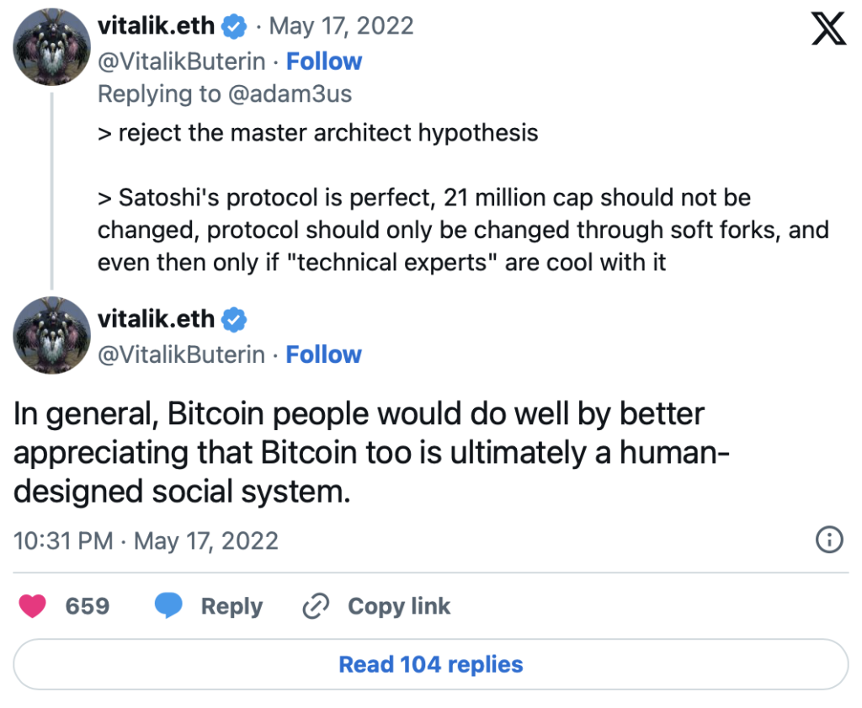Screen dimensions: 862x708
Task: Open the @VitalikButerin handle in the main tweet
Action: 181,354
